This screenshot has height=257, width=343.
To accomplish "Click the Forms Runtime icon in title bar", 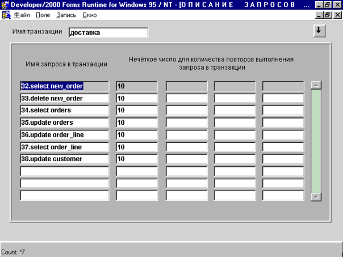I will [5, 5].
